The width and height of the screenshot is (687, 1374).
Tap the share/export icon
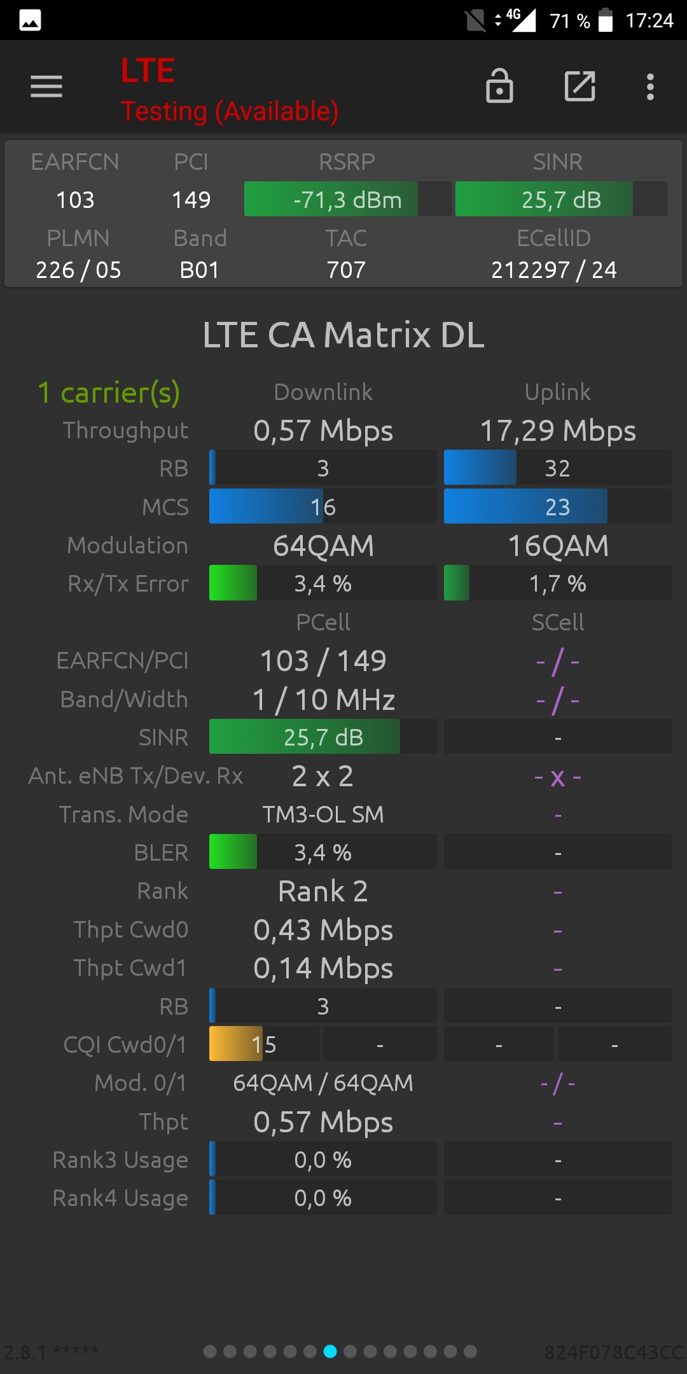click(x=579, y=87)
